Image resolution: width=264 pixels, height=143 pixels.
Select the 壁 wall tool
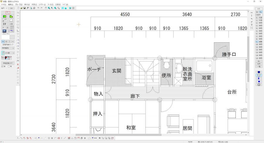point(4,24)
